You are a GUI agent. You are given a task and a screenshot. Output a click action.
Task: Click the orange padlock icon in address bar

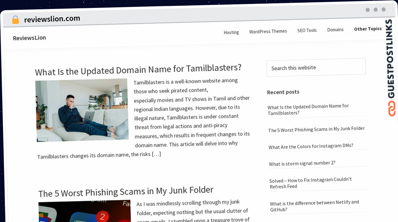[x=16, y=20]
